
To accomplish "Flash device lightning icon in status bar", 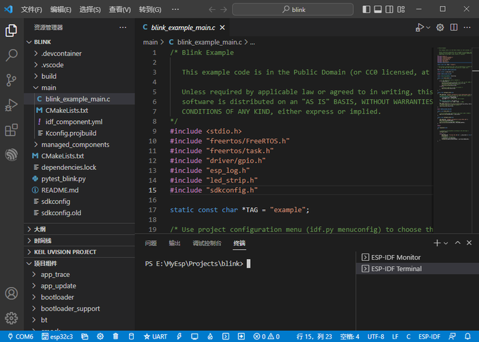I will (x=179, y=337).
